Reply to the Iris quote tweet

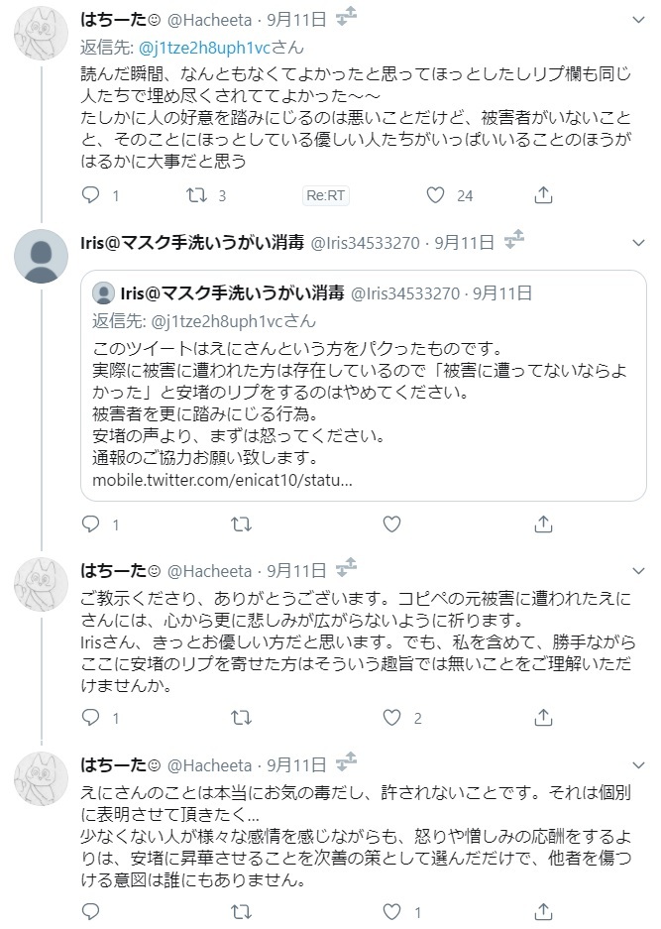91,523
